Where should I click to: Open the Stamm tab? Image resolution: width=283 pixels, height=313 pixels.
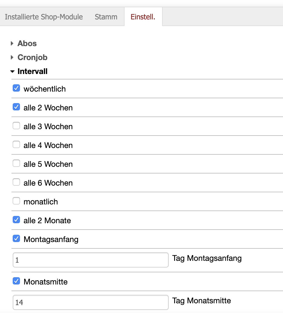106,17
